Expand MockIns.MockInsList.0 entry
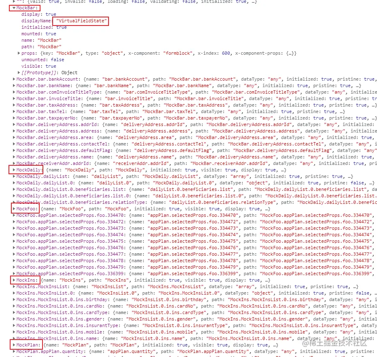 [x=14, y=293]
